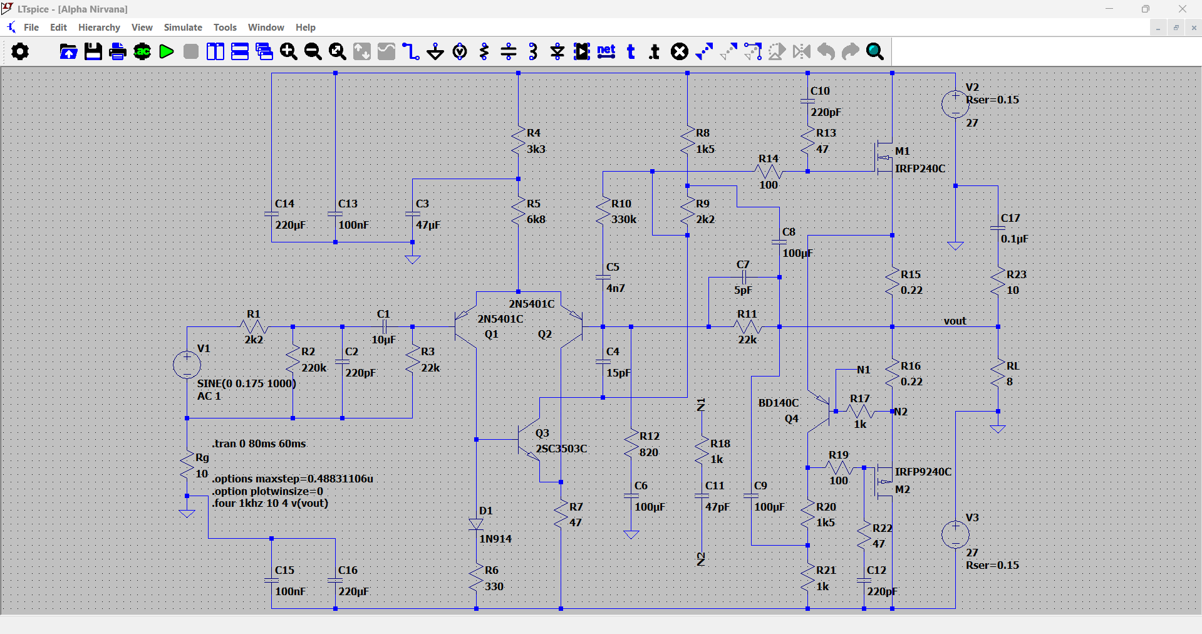Select the Ground symbol tool

[435, 51]
